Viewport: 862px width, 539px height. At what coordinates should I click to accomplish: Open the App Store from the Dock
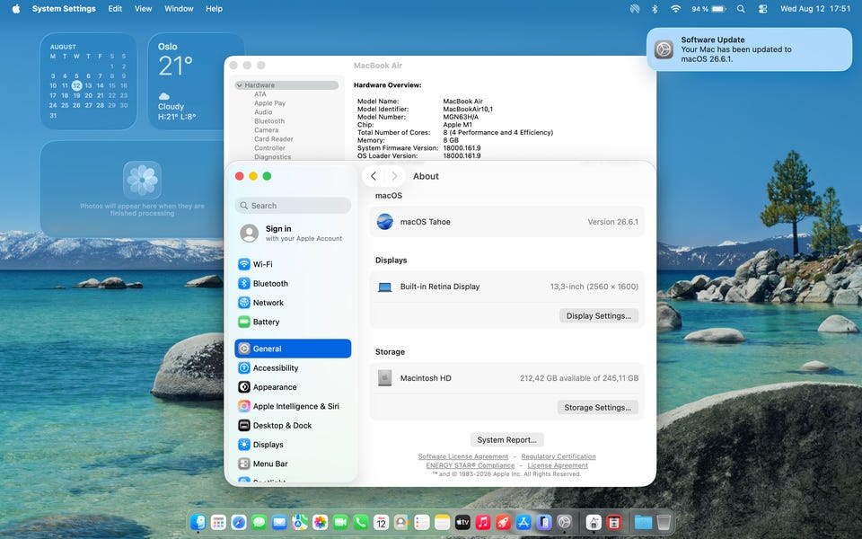point(523,522)
